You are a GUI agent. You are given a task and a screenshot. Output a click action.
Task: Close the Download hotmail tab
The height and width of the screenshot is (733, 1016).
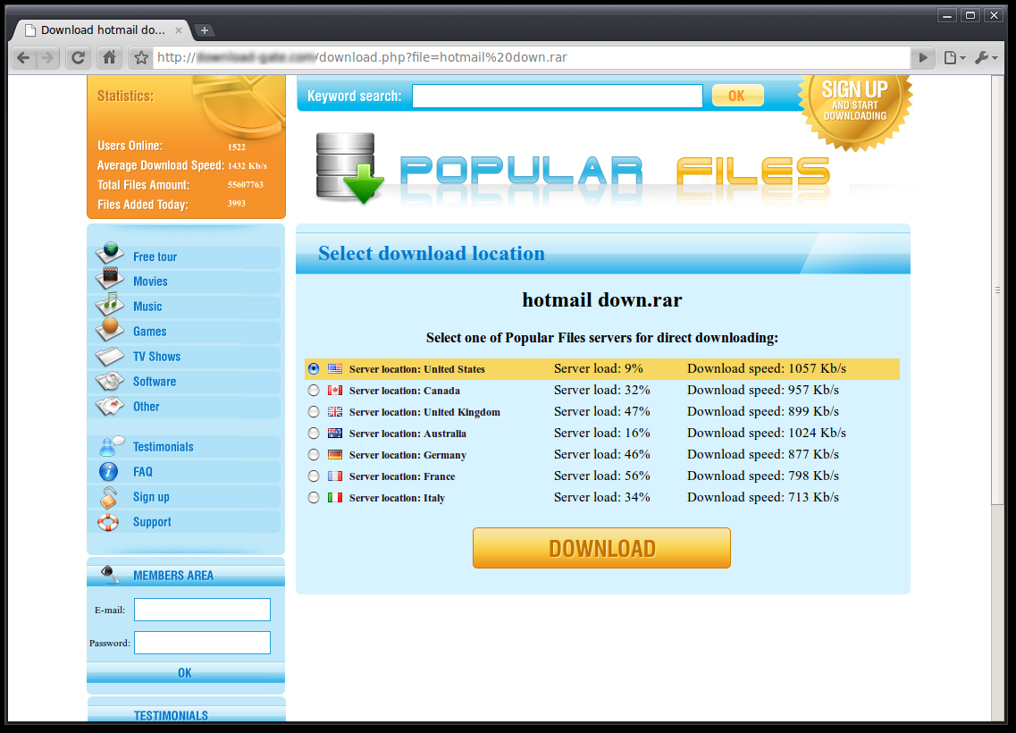point(178,29)
